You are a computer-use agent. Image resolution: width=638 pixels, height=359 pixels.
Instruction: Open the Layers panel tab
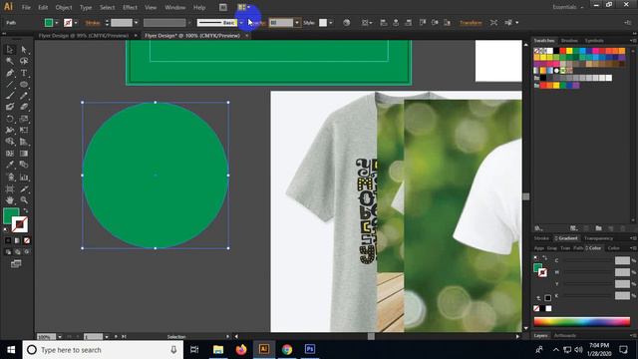(x=540, y=336)
